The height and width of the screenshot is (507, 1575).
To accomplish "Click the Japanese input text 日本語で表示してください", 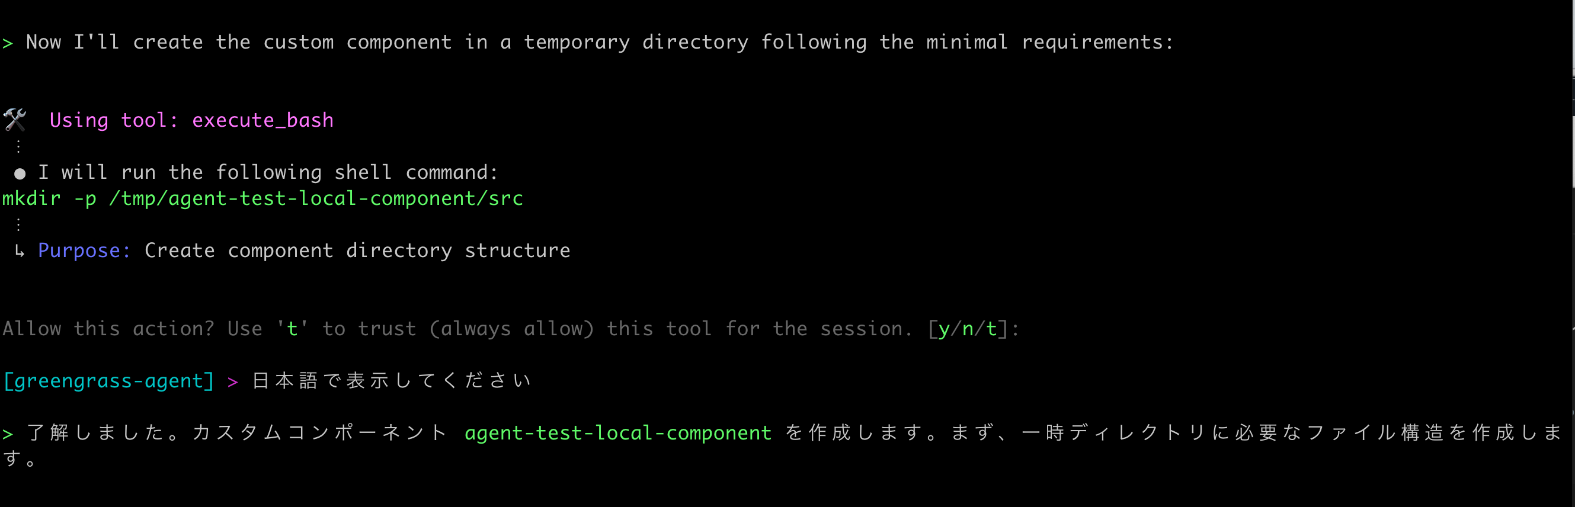I will coord(391,381).
